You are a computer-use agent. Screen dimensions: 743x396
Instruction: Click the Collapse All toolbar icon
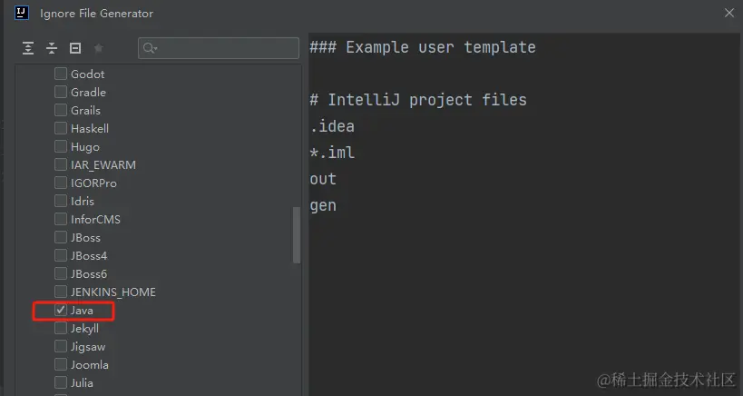52,48
